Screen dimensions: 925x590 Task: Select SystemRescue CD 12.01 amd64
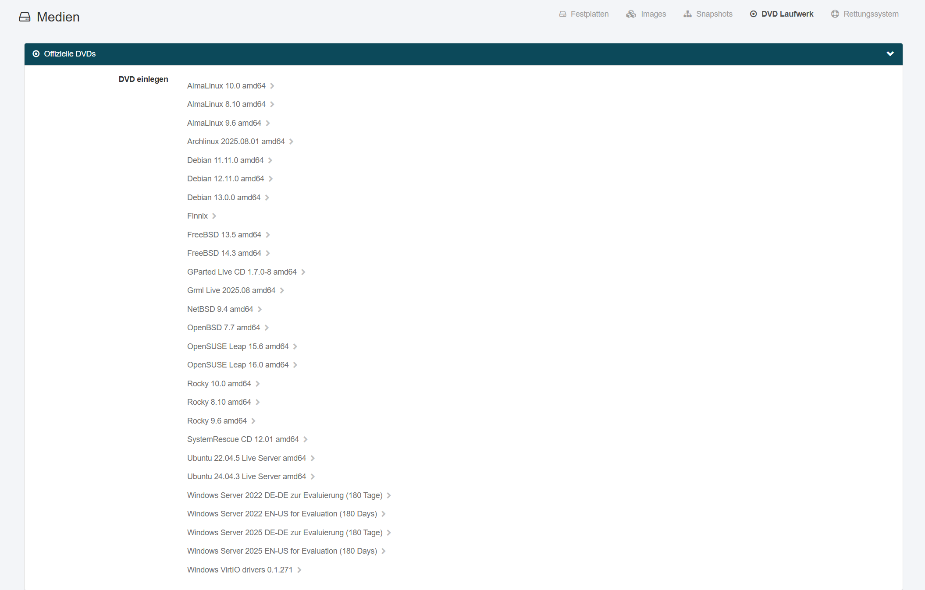(x=247, y=439)
